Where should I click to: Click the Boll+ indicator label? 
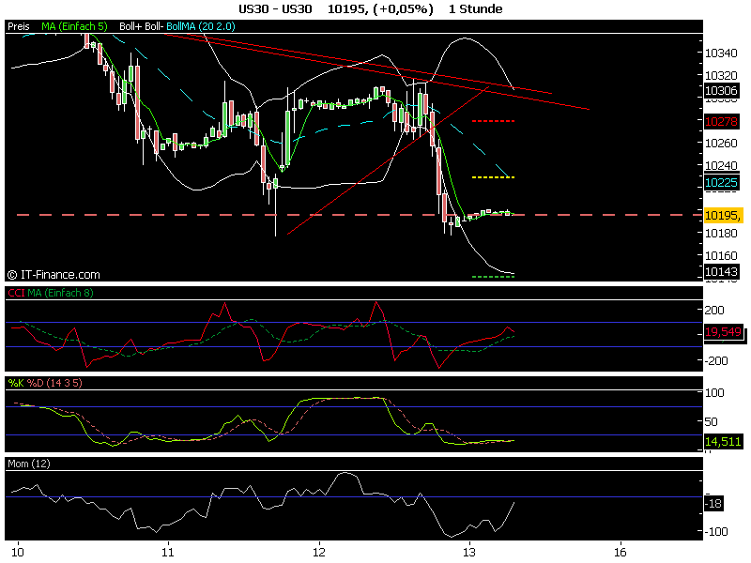(130, 26)
